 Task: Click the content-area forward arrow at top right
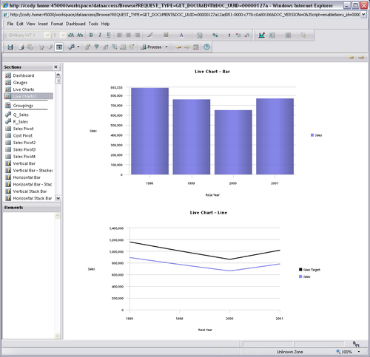[361, 58]
